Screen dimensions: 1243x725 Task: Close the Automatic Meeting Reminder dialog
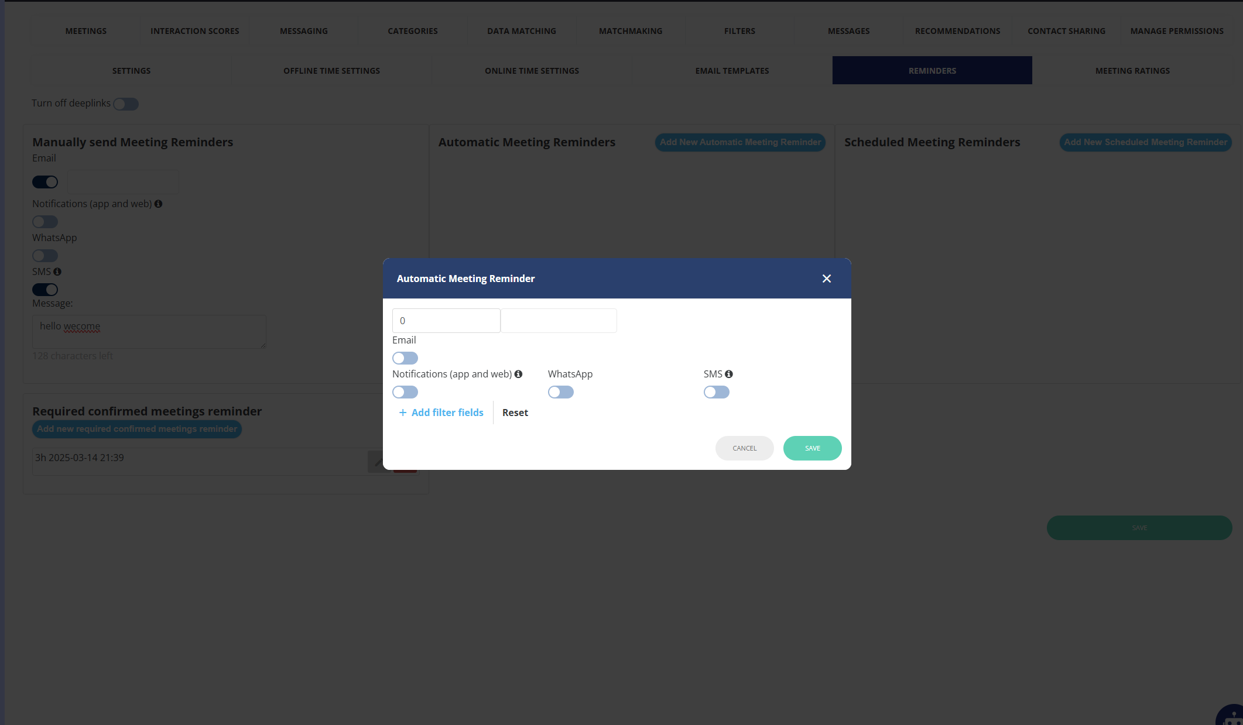coord(826,279)
